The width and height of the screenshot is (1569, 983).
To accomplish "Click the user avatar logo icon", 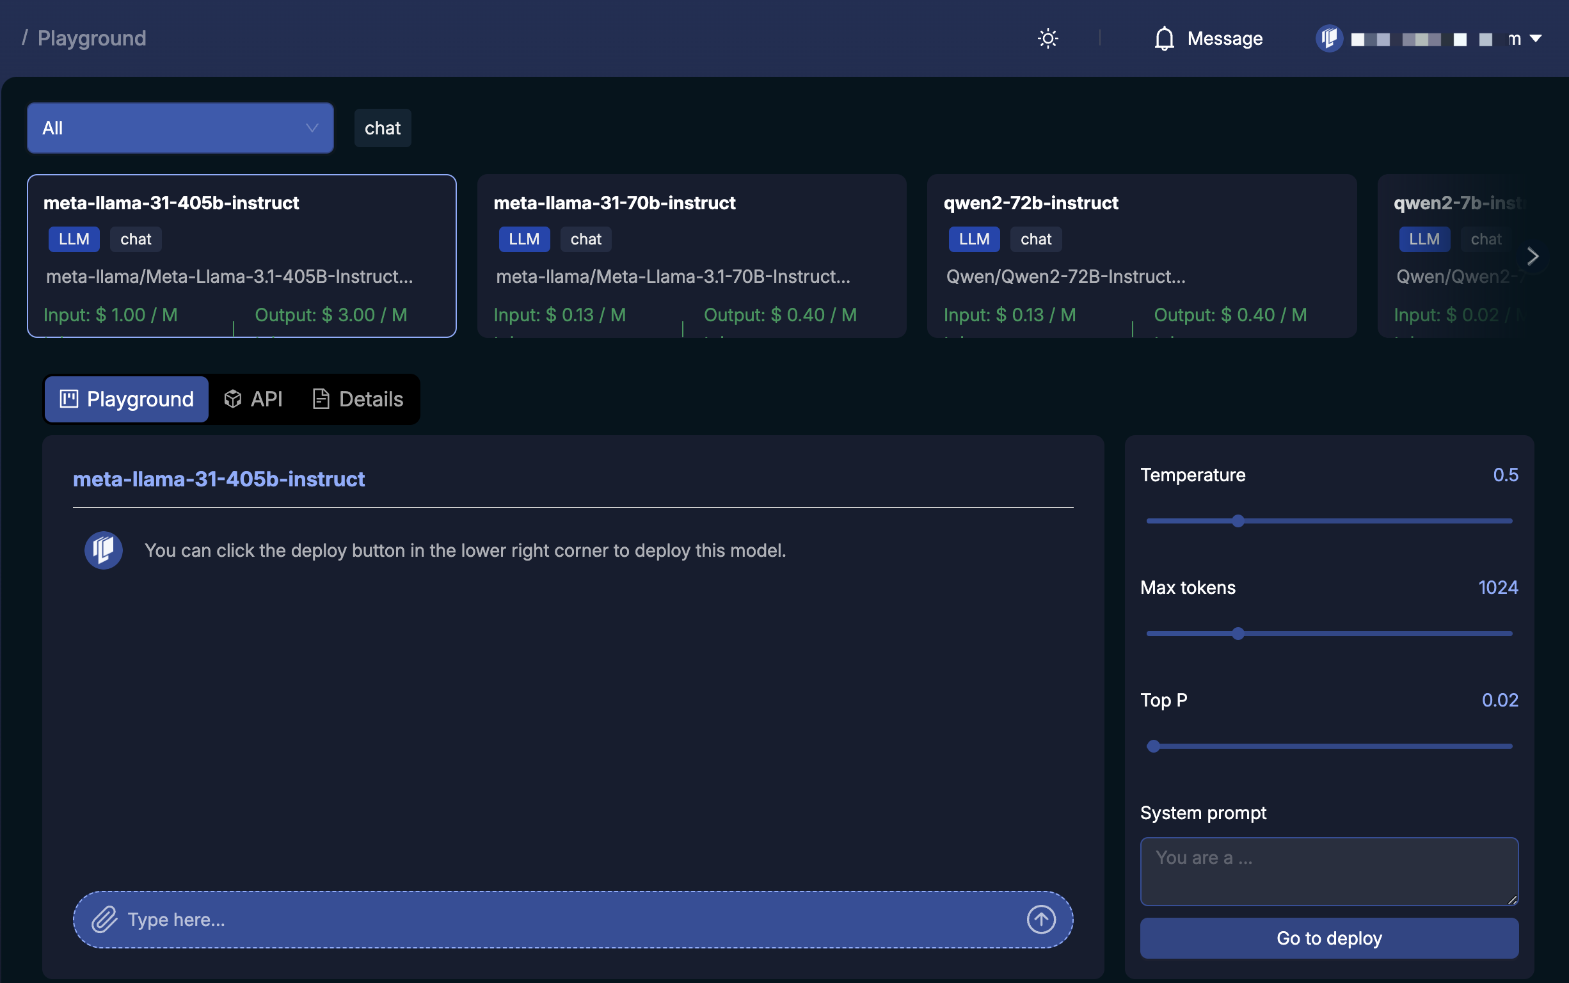I will click(1328, 38).
